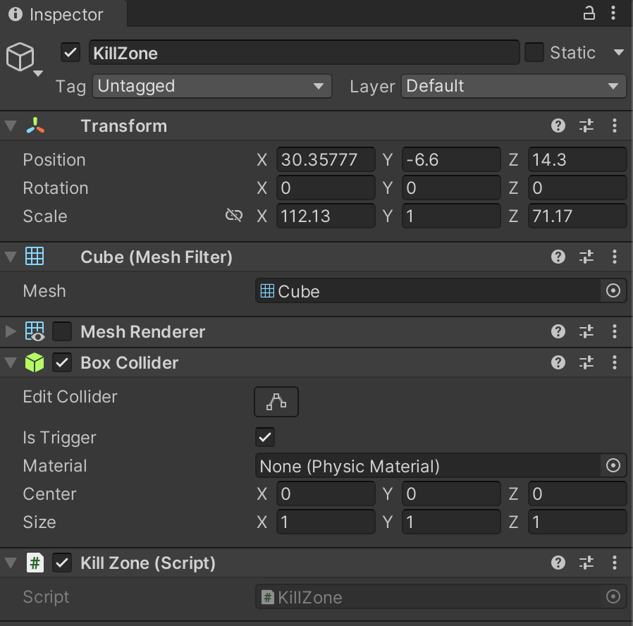Viewport: 633px width, 626px height.
Task: Open Mesh Renderer help reference icon
Action: point(558,332)
